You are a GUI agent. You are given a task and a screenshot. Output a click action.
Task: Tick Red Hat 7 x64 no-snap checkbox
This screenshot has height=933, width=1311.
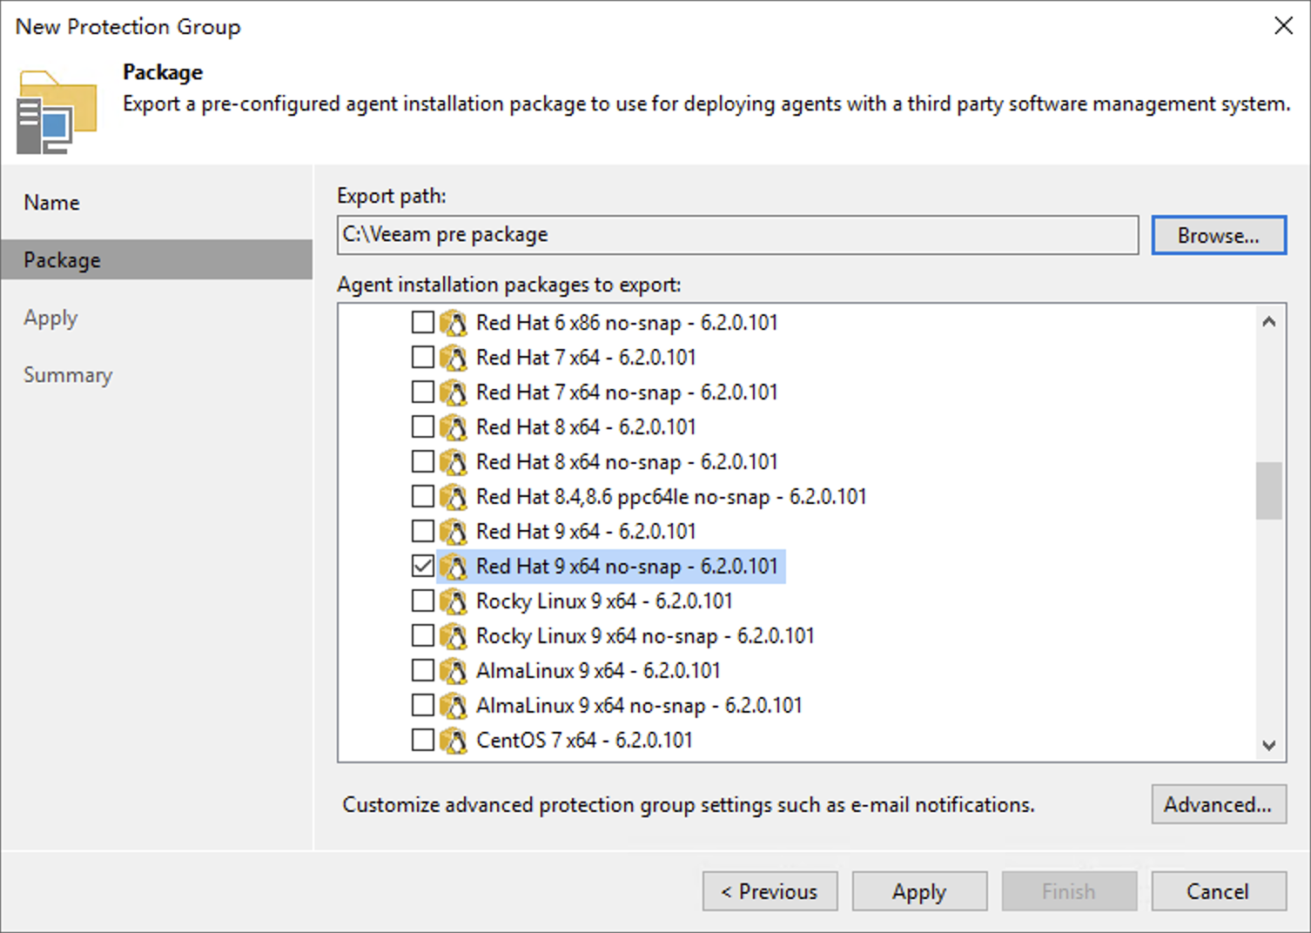[423, 392]
